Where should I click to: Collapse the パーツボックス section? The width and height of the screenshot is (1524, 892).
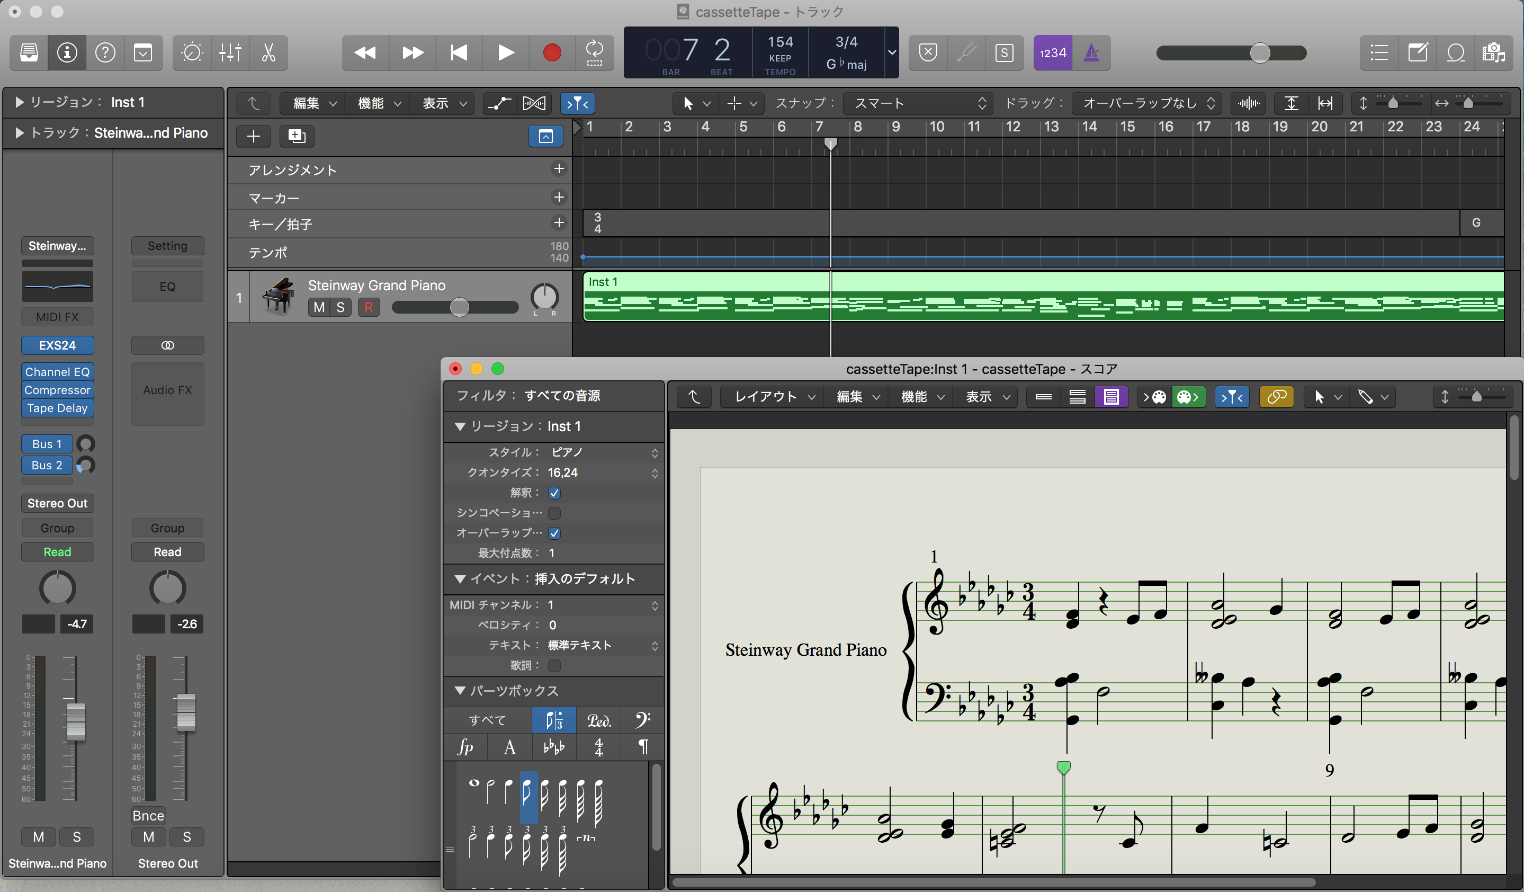tap(460, 691)
